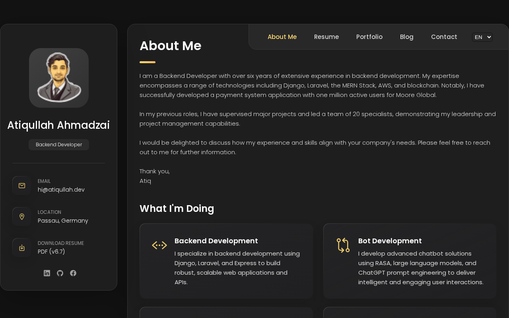Click the location pin icon
Image resolution: width=509 pixels, height=318 pixels.
[x=22, y=217]
